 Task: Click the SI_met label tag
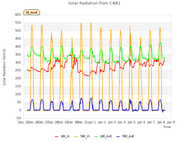point(32,12)
